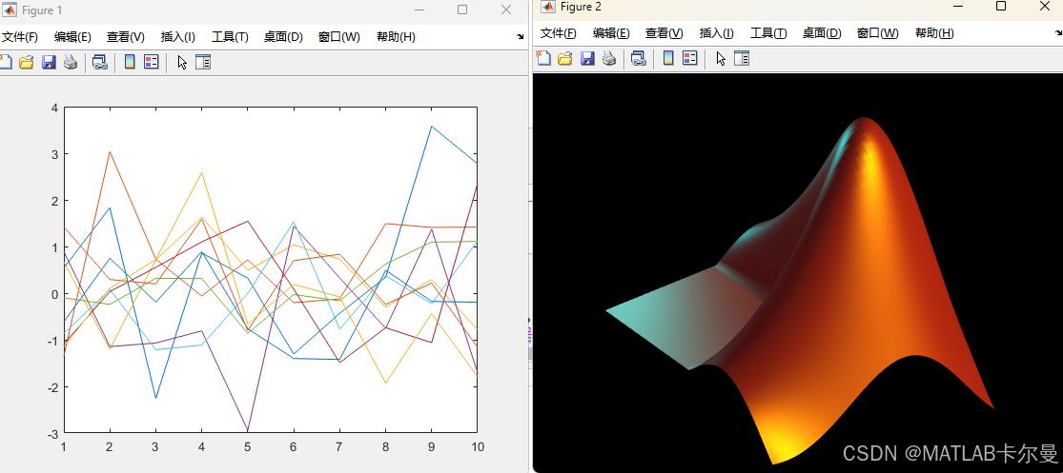Close the Figure 1 window
Viewport: 1063px width, 473px height.
tap(505, 10)
